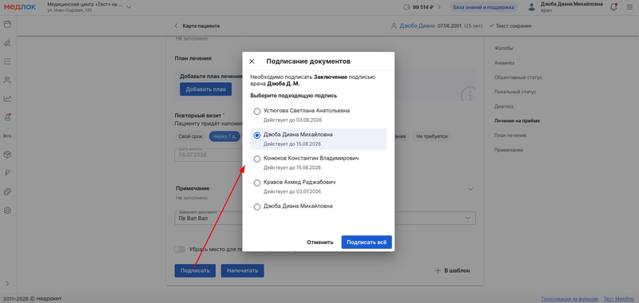The image size is (639, 303).
Task: Choose Не требуется revisit option
Action: click(431, 136)
